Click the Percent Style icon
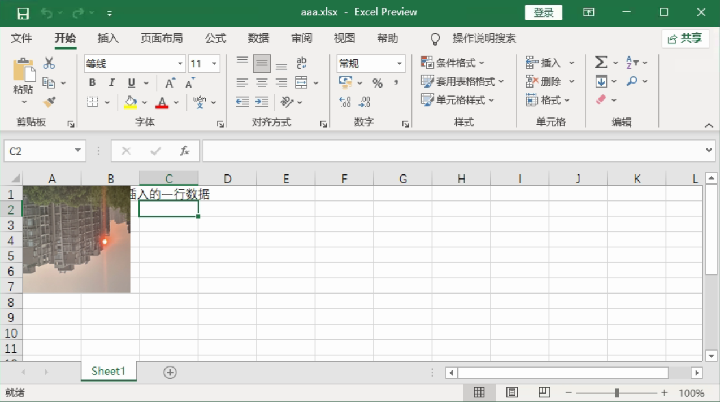This screenshot has height=402, width=720. (378, 84)
